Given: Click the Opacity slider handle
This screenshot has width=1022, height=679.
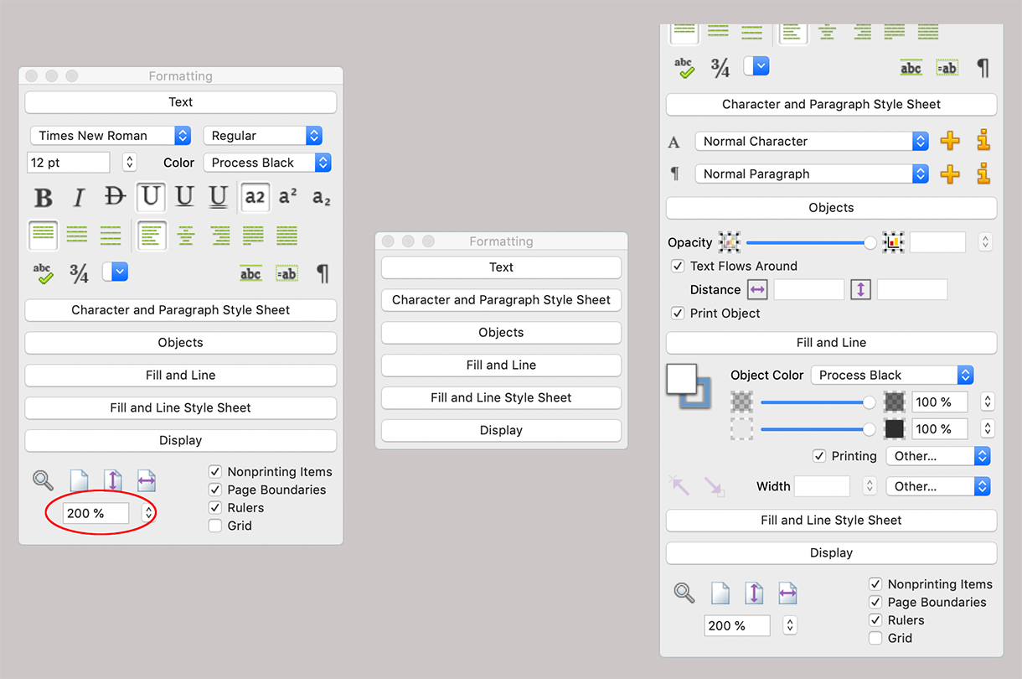Looking at the screenshot, I should pos(870,242).
